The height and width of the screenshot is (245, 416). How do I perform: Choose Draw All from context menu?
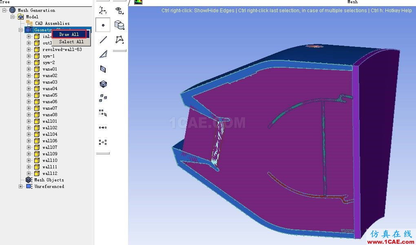coord(69,34)
